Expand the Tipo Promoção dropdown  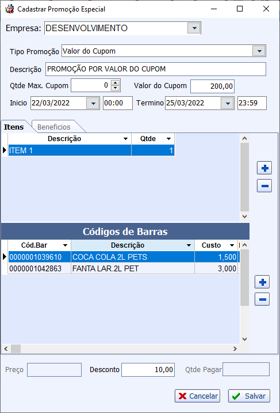click(259, 51)
